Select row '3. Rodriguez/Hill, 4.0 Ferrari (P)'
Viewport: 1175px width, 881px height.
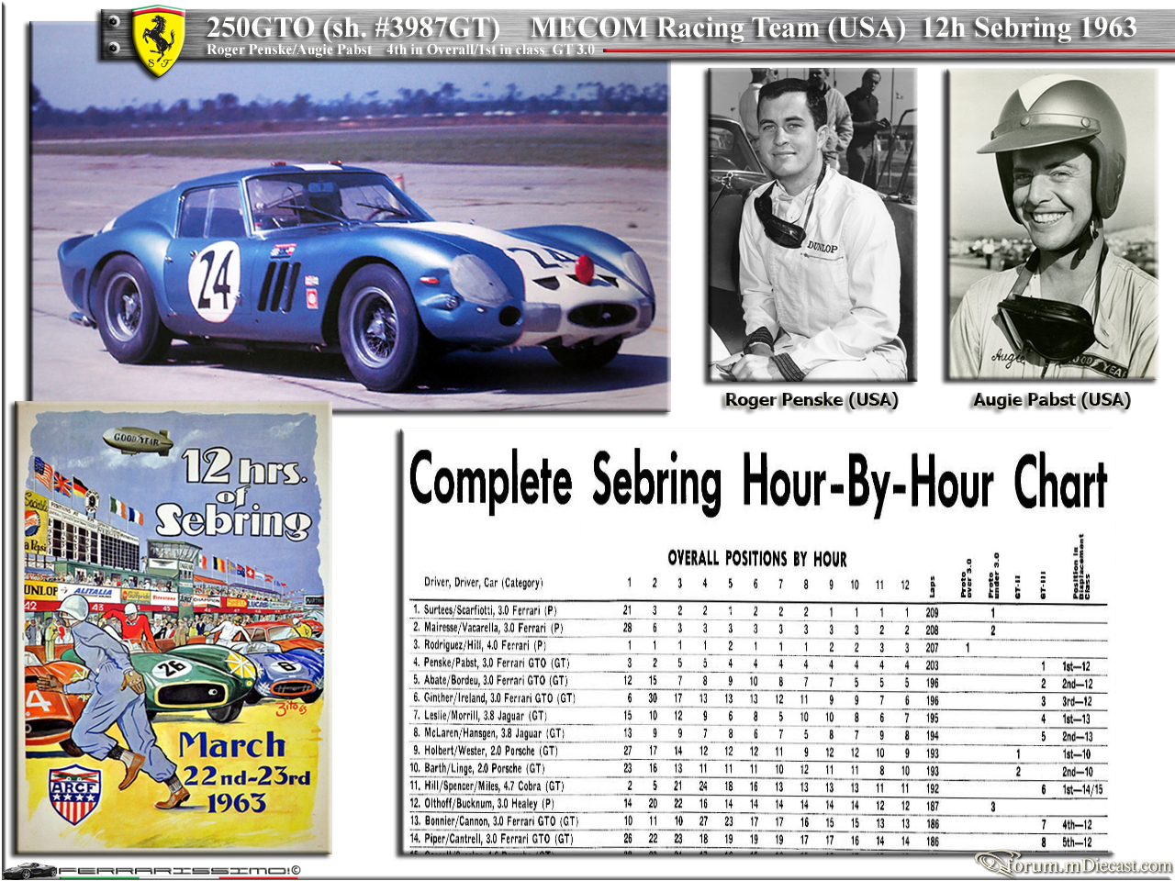758,646
